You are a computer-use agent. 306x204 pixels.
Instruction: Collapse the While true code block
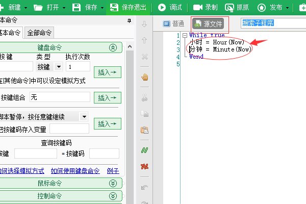[x=185, y=35]
